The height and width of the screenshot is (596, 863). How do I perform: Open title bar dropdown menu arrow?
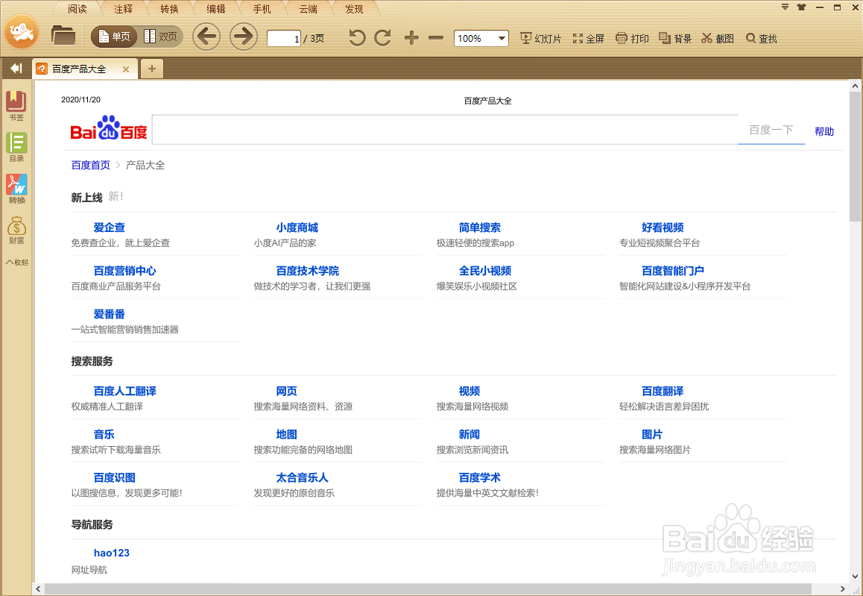785,7
